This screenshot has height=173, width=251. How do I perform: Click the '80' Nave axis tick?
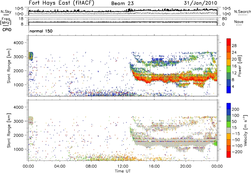pos(224,19)
